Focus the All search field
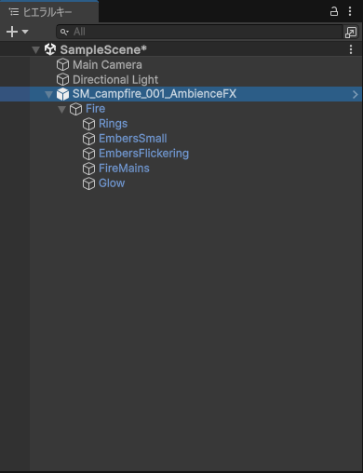 pyautogui.click(x=200, y=32)
